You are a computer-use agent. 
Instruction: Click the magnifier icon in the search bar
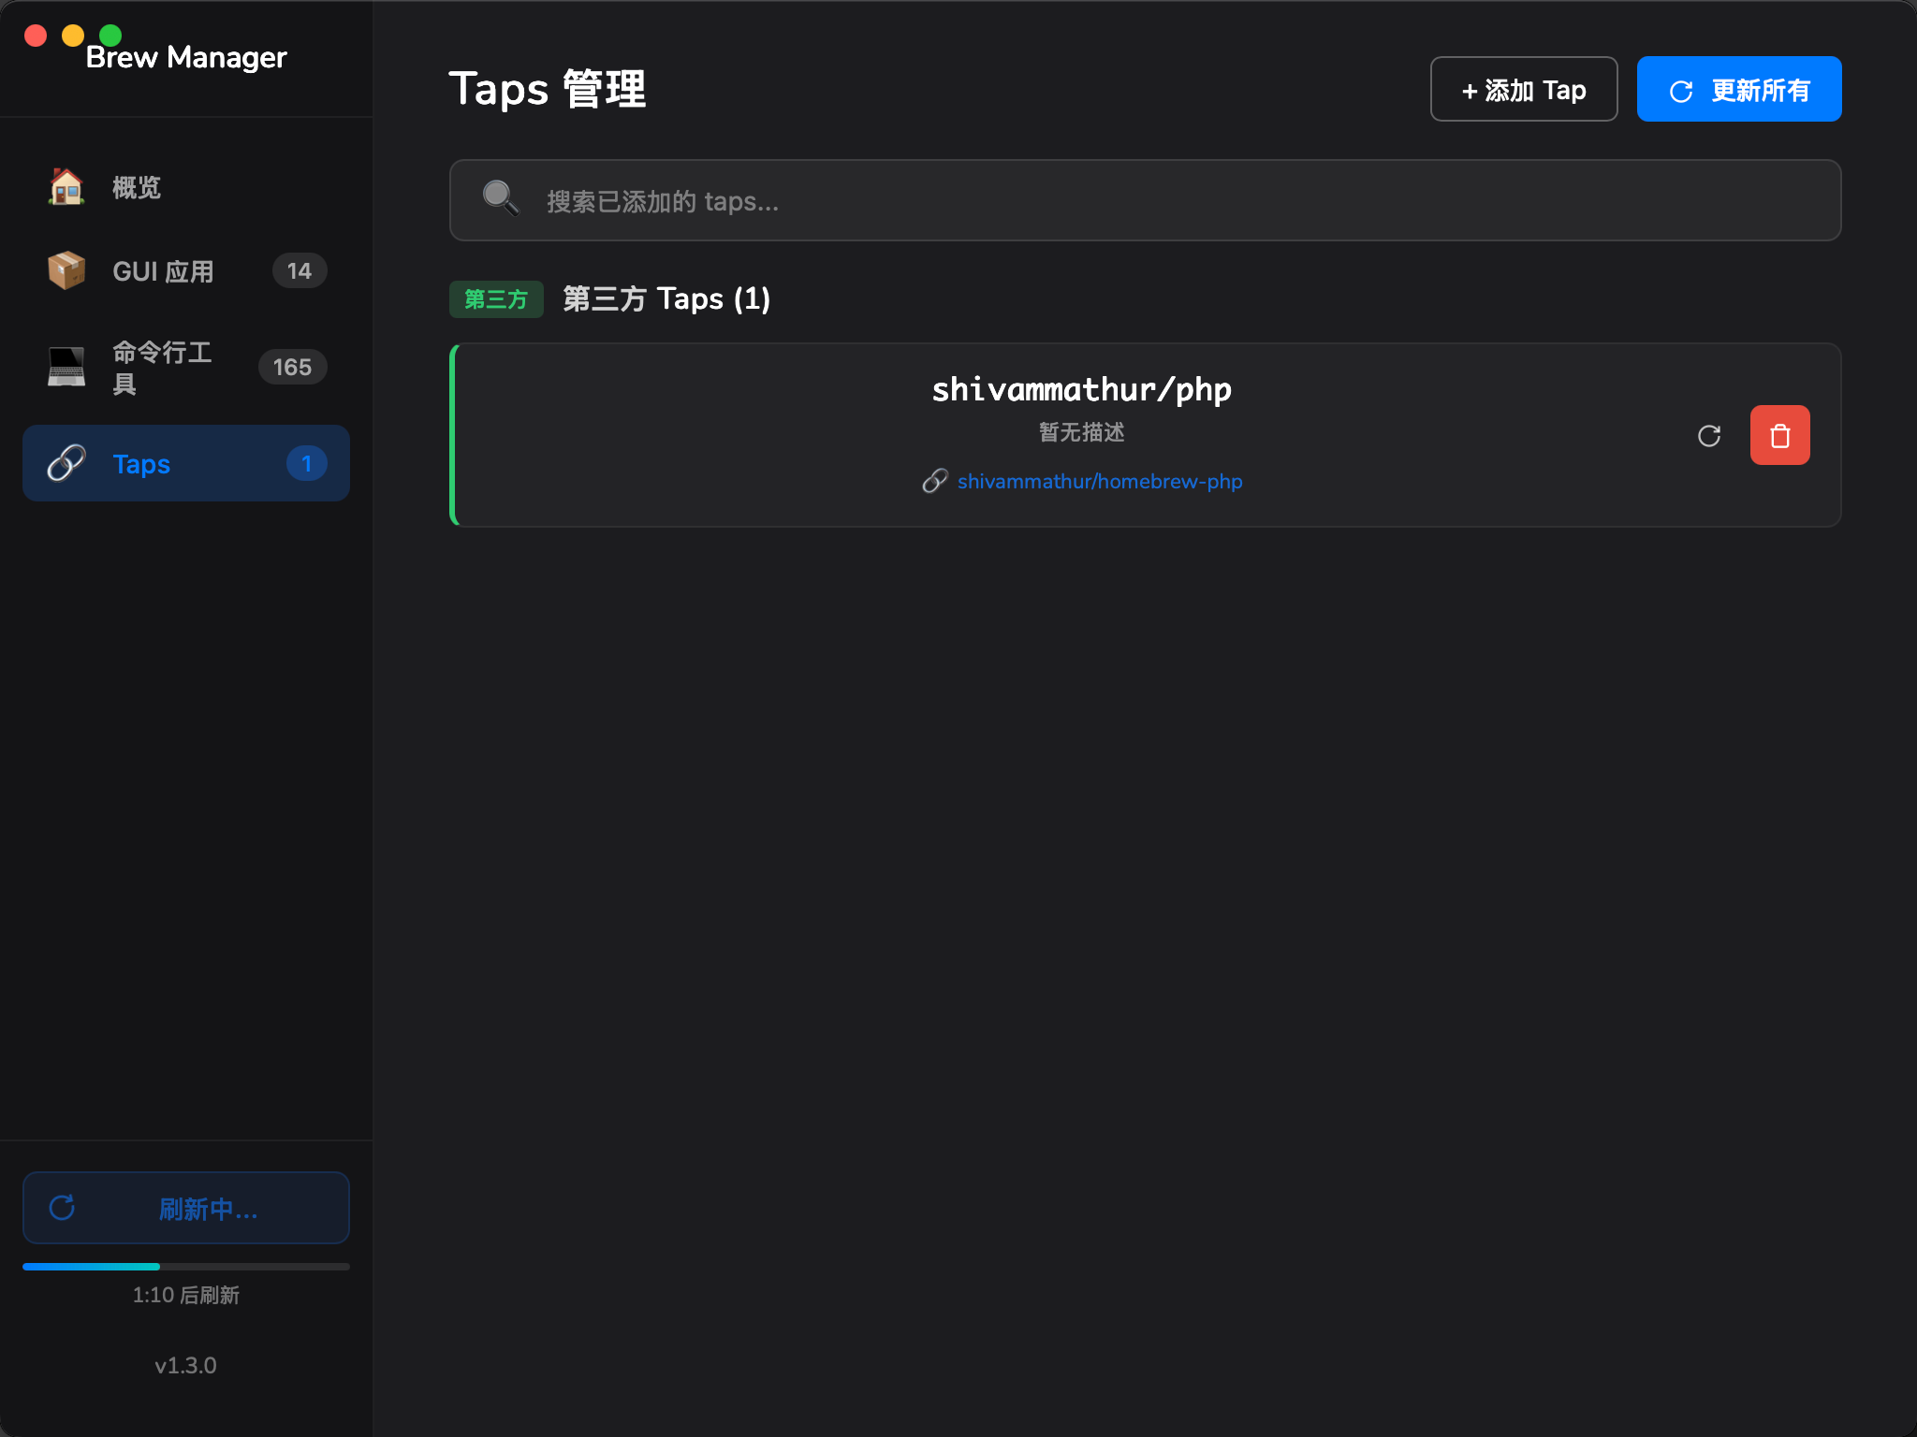(499, 198)
